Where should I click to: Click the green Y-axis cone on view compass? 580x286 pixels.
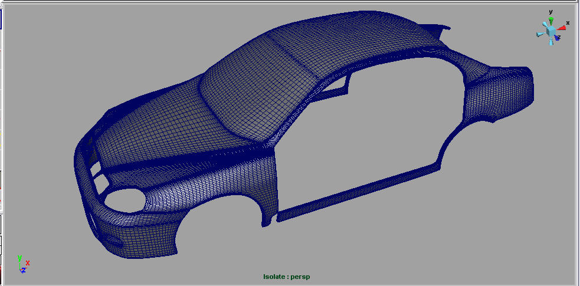click(x=550, y=20)
